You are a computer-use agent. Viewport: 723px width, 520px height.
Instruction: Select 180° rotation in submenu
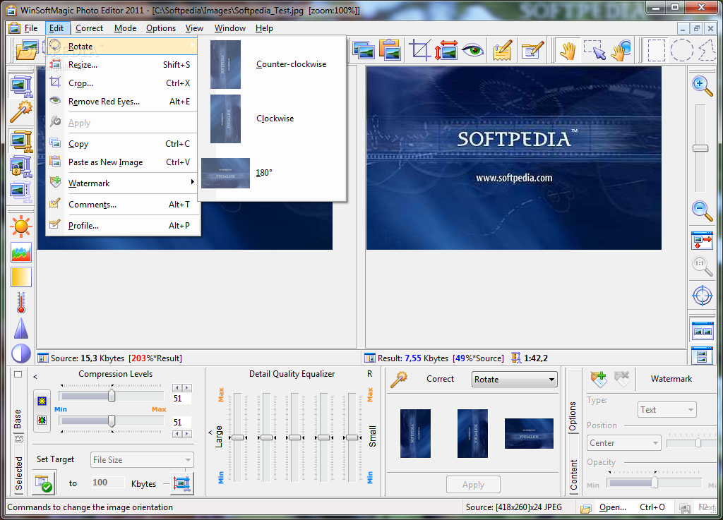coord(272,173)
